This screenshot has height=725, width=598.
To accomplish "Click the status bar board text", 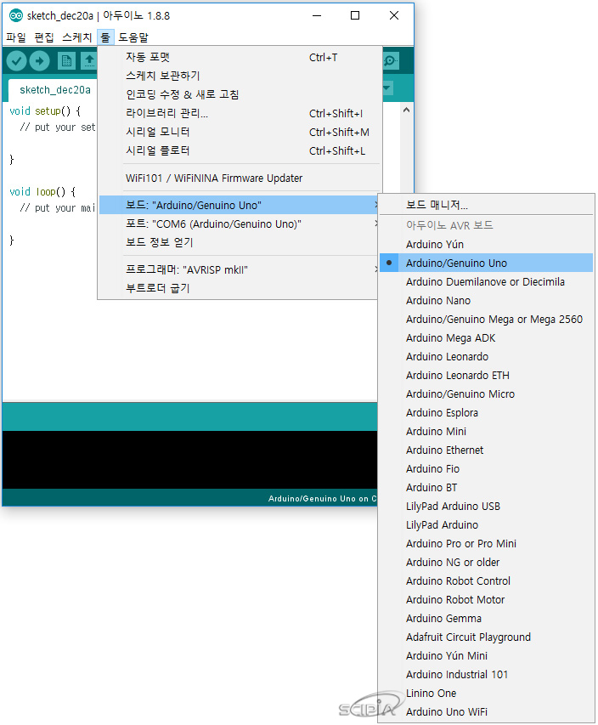I will (x=322, y=498).
